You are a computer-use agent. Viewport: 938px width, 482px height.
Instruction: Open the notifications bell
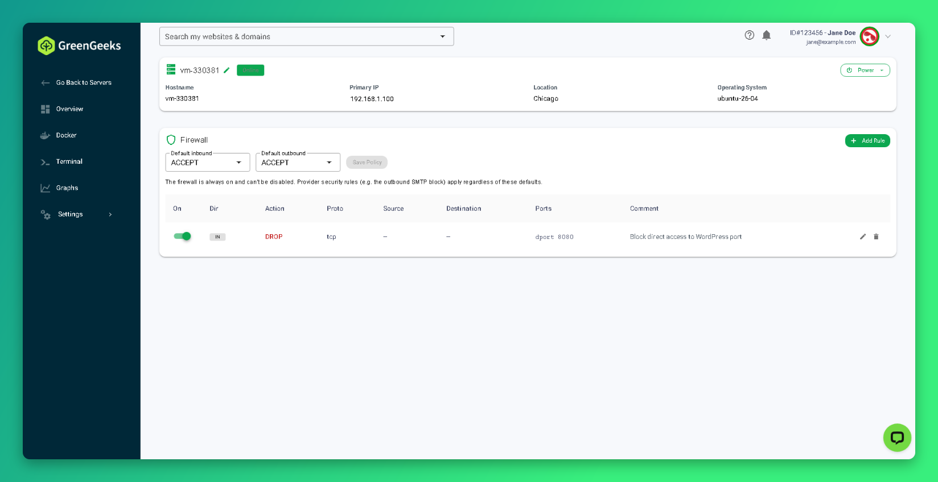pyautogui.click(x=767, y=35)
